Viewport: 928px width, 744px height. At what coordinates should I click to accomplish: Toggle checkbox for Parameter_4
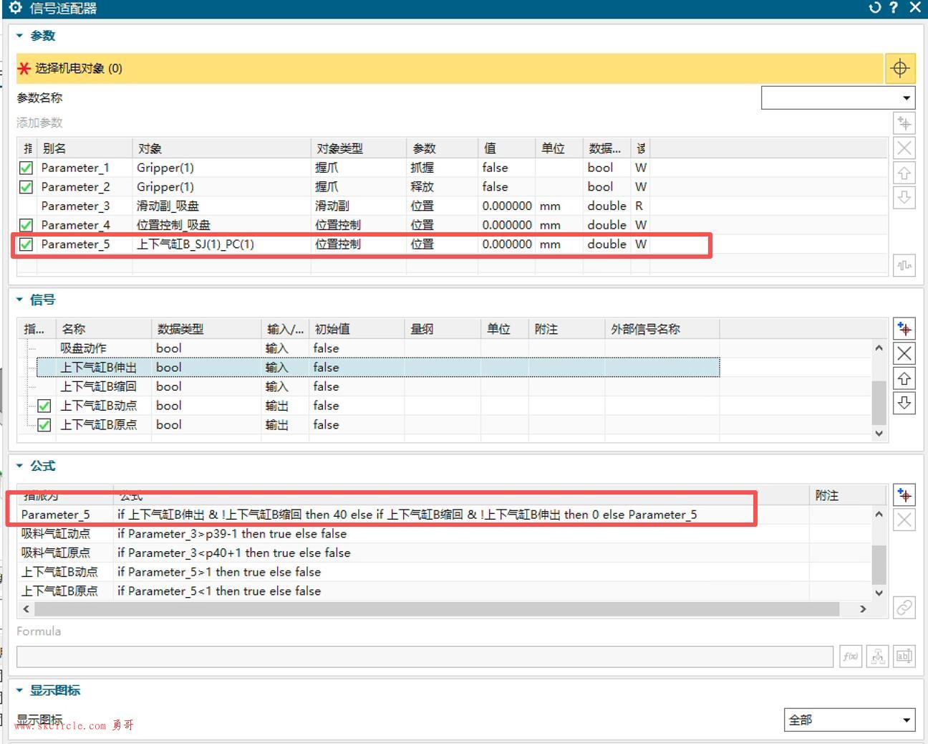pos(26,225)
